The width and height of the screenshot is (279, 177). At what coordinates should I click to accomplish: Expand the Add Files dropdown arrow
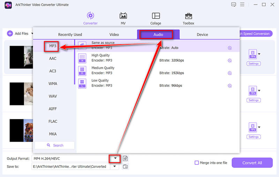click(x=32, y=33)
